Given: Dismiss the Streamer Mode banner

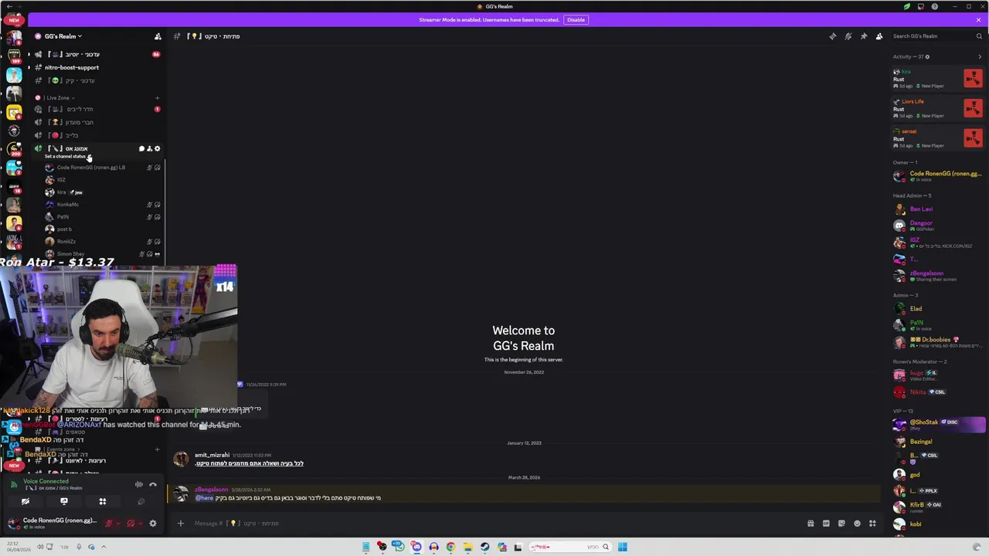Looking at the screenshot, I should 978,19.
